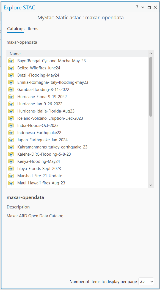This screenshot has height=290, width=160.
Task: Click the BayofBengal-Cyclone-Mocha catalog folder icon
Action: [x=11, y=61]
